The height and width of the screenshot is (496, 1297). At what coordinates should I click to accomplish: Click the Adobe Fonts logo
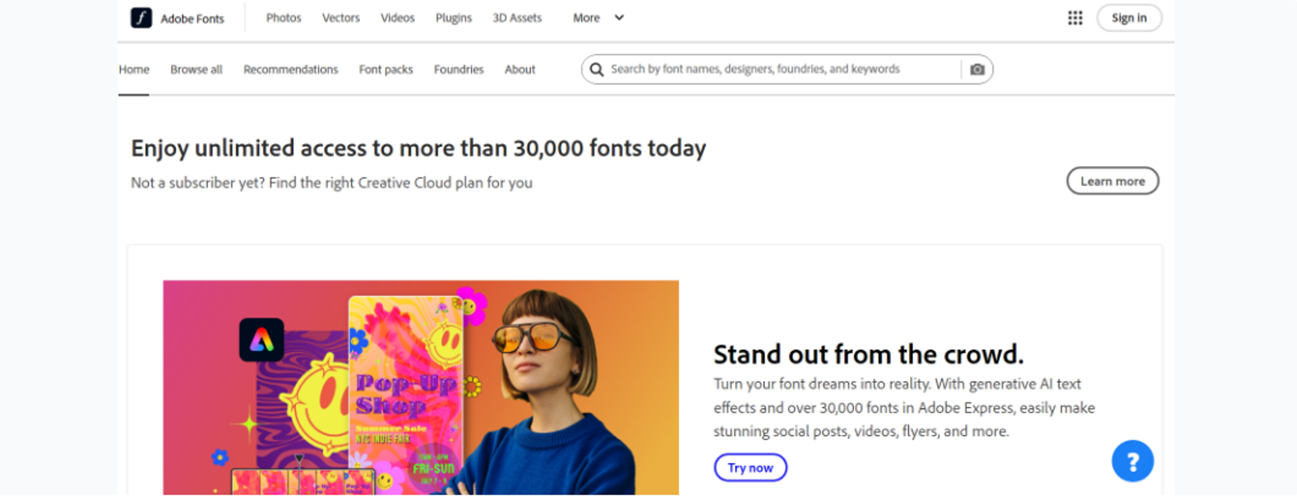[179, 18]
